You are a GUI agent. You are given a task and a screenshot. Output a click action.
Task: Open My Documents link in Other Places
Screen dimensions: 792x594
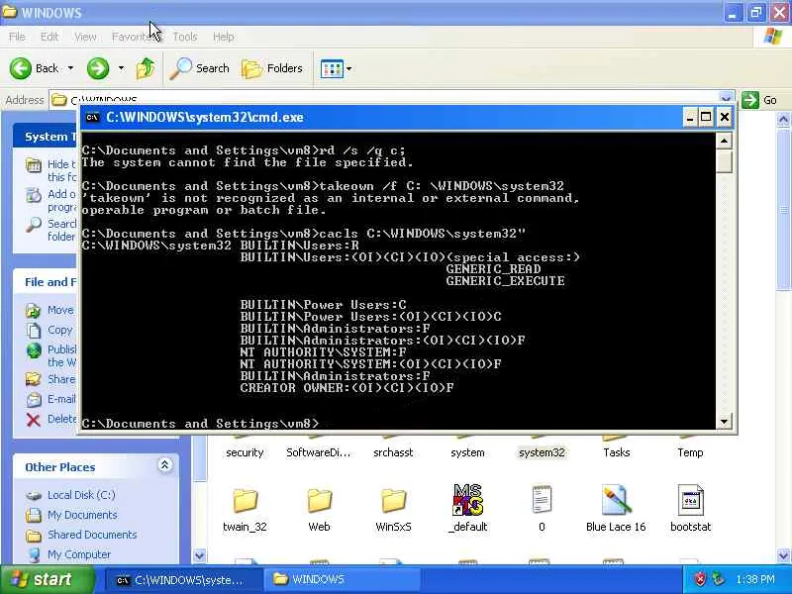pos(82,515)
